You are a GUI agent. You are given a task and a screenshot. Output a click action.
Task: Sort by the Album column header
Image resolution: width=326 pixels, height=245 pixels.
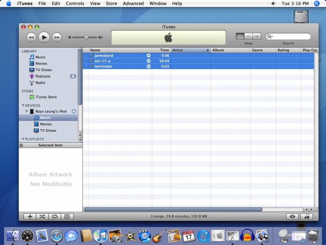coord(231,50)
